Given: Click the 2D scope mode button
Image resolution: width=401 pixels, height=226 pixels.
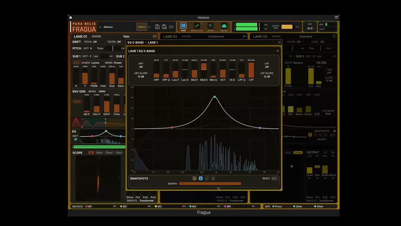Looking at the screenshot, I should coord(91,153).
